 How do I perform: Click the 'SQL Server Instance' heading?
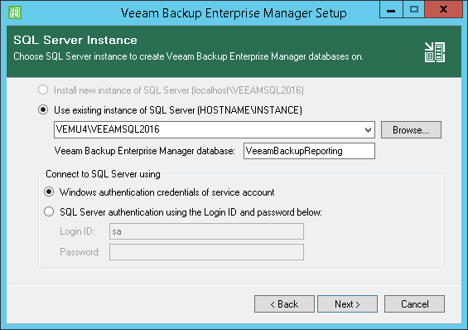coord(75,40)
